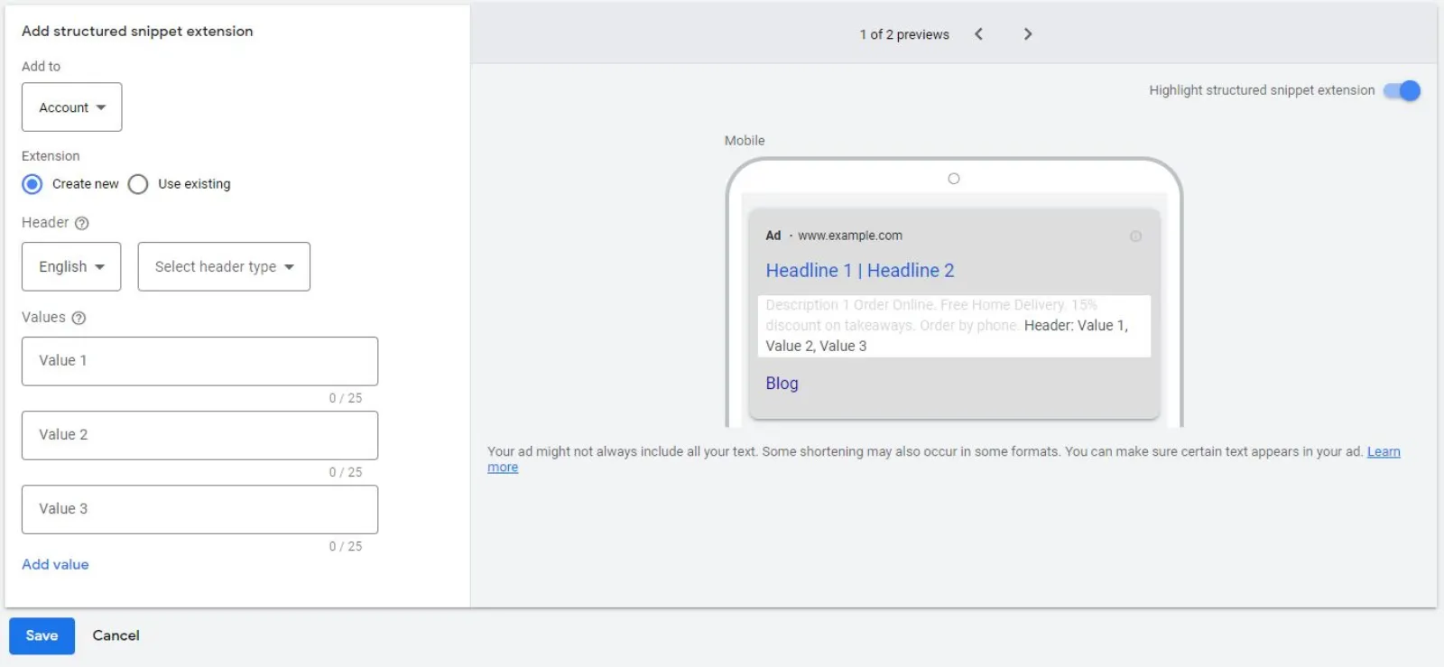Click the Add value link
Viewport: 1444px width, 667px height.
pyautogui.click(x=55, y=564)
